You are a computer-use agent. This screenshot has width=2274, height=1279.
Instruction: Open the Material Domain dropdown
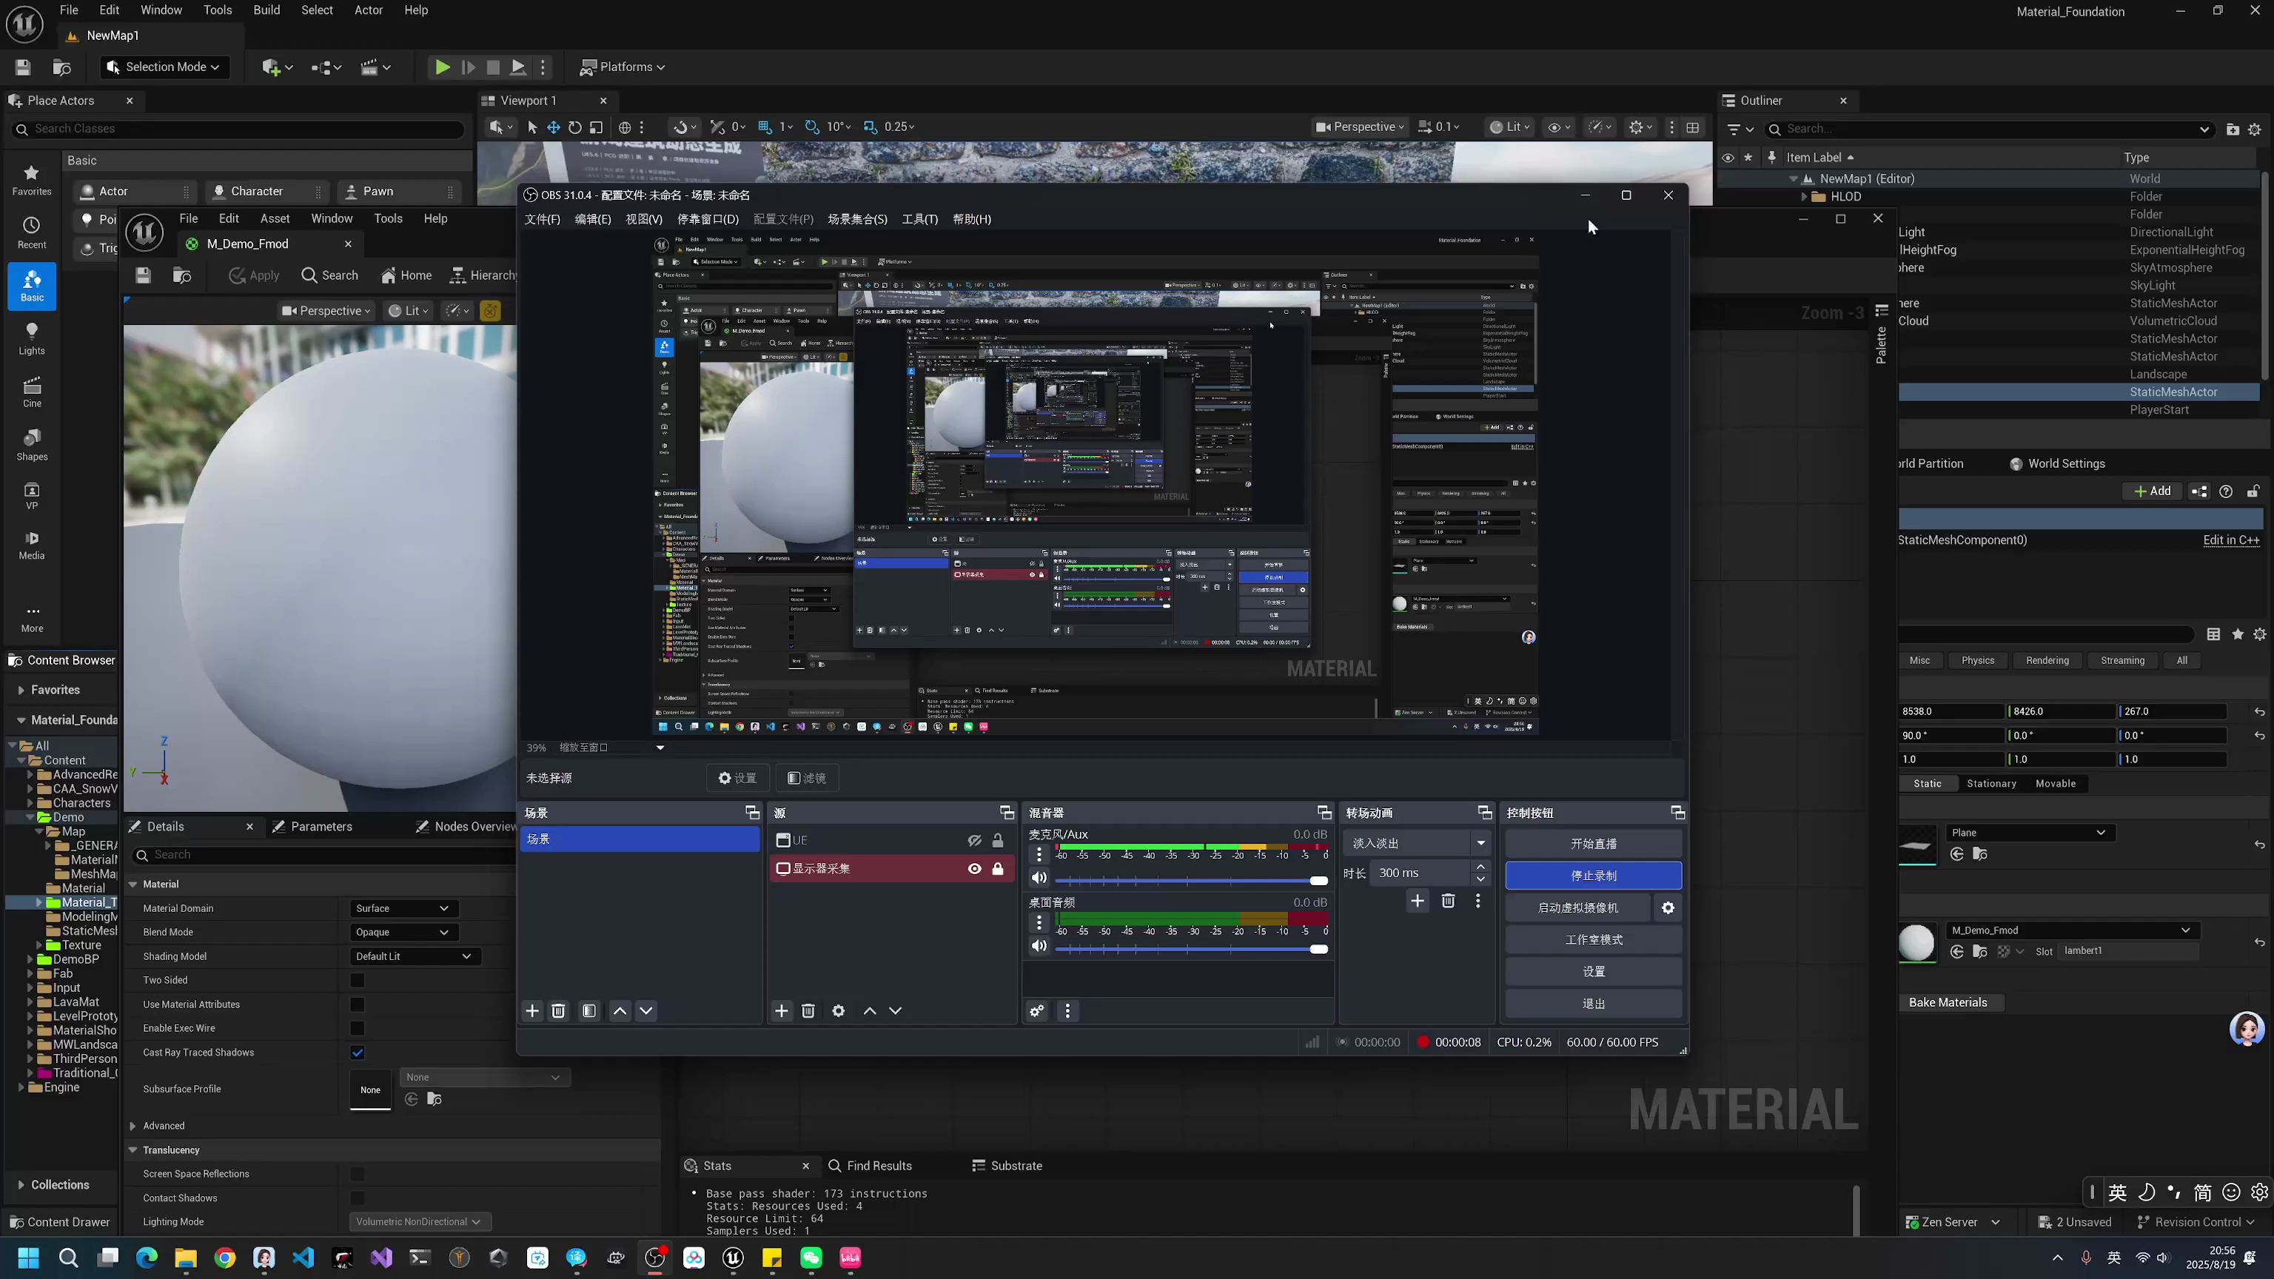(x=402, y=908)
